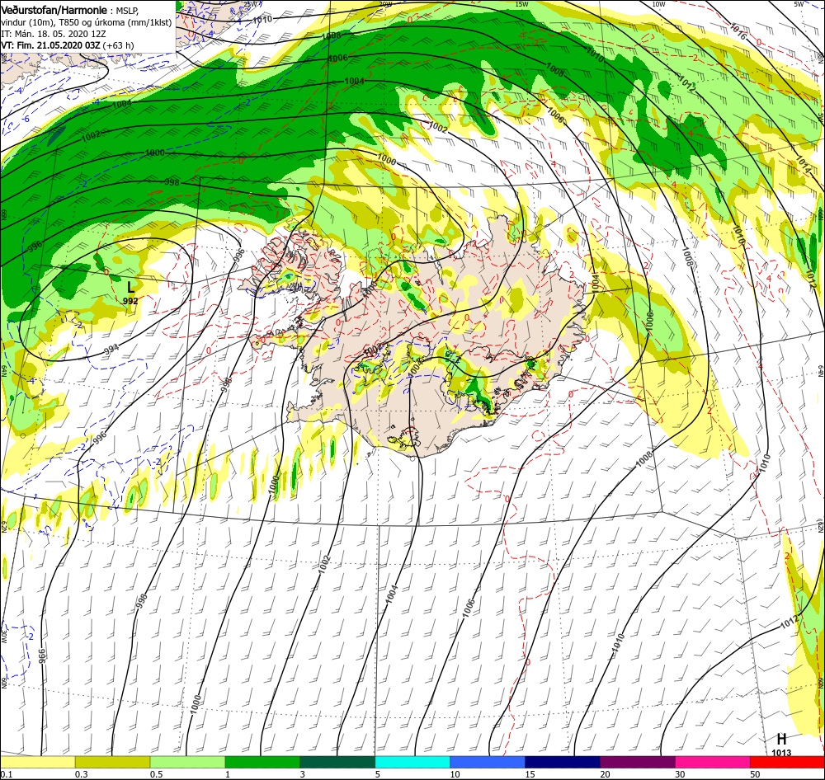Image resolution: width=825 pixels, height=780 pixels.
Task: Click the '992' value under the L
Action: click(x=130, y=301)
